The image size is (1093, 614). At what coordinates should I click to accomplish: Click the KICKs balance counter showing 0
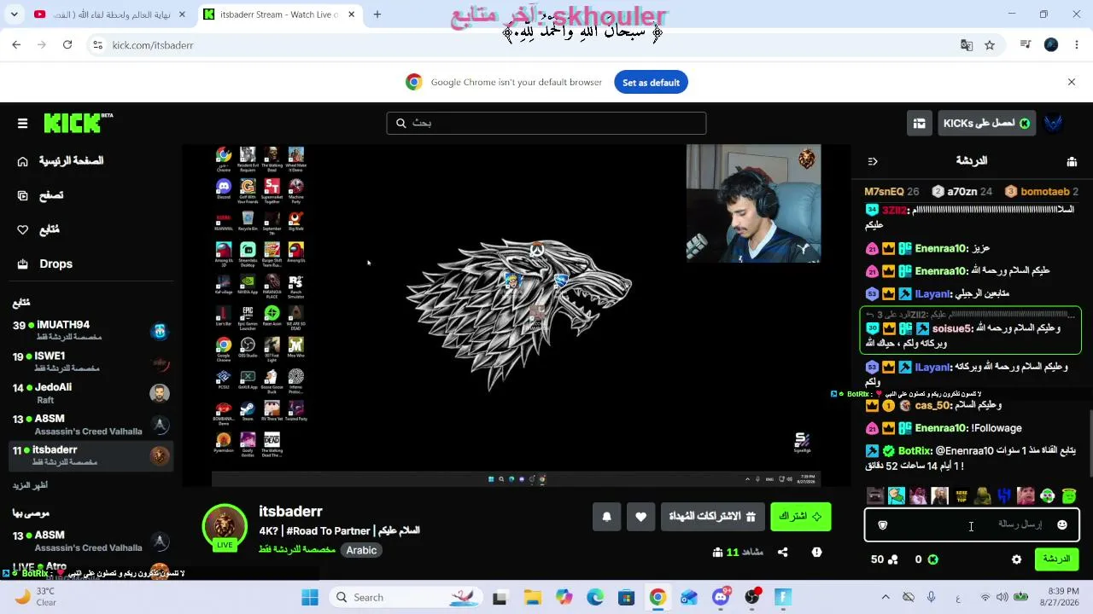(926, 559)
